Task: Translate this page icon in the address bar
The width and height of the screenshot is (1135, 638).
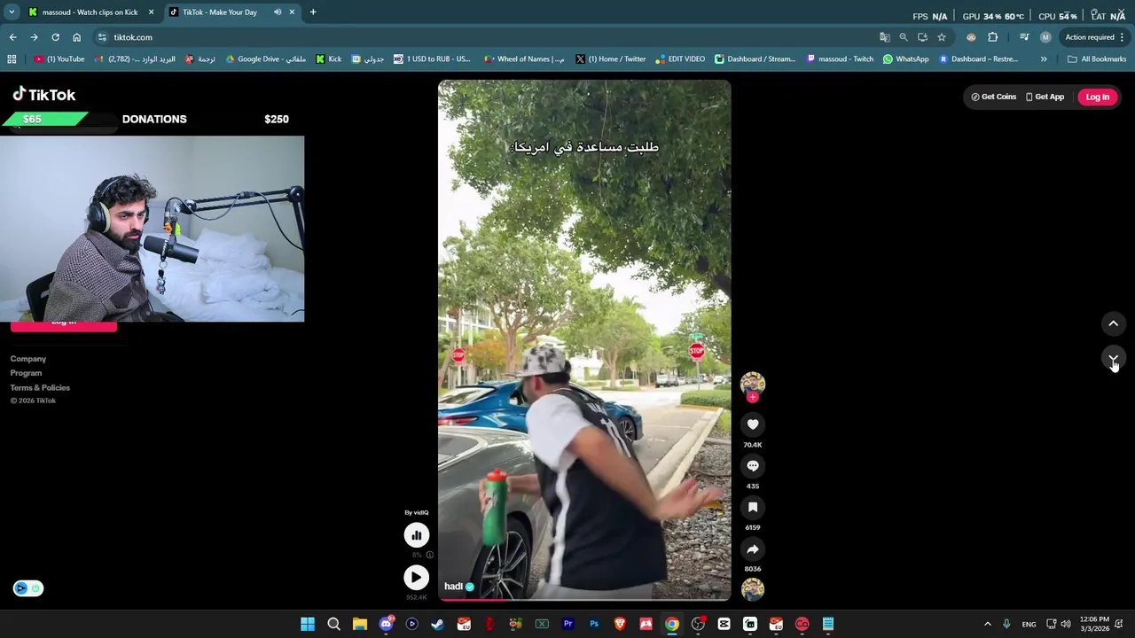Action: [x=884, y=37]
